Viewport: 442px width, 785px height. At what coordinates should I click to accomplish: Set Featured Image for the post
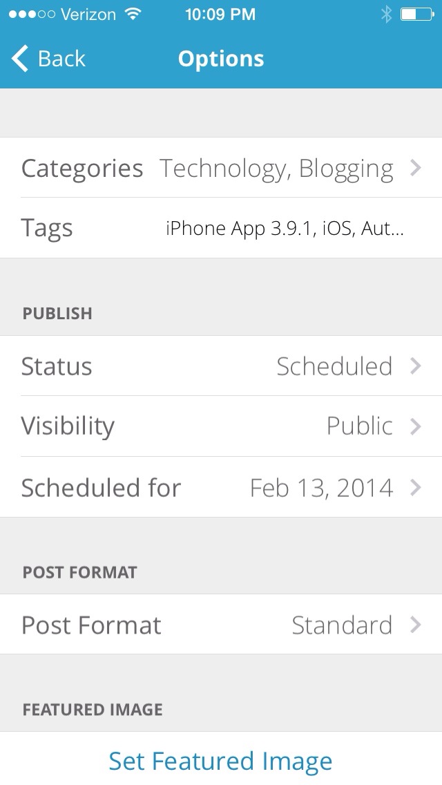pos(220,761)
